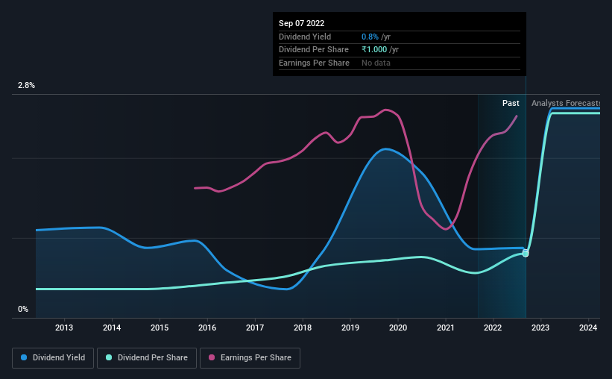Click the 2013 x-axis label

[64, 328]
